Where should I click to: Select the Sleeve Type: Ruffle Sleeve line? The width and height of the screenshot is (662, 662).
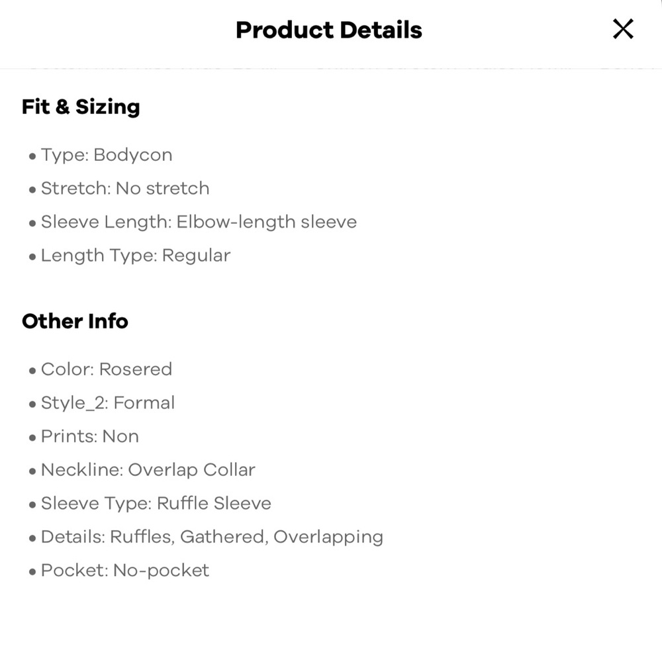coord(156,503)
